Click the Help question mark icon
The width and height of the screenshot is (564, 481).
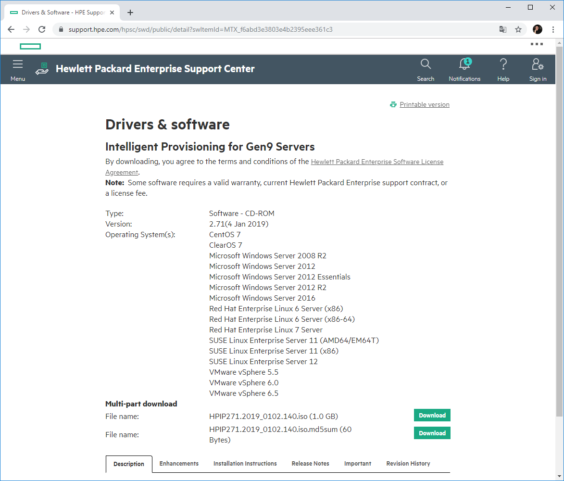[x=503, y=64]
